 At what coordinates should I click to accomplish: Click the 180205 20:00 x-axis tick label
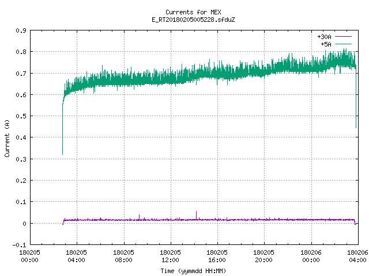point(263,256)
